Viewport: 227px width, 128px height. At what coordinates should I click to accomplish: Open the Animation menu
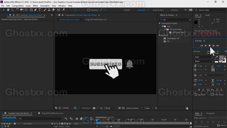click(x=45, y=6)
